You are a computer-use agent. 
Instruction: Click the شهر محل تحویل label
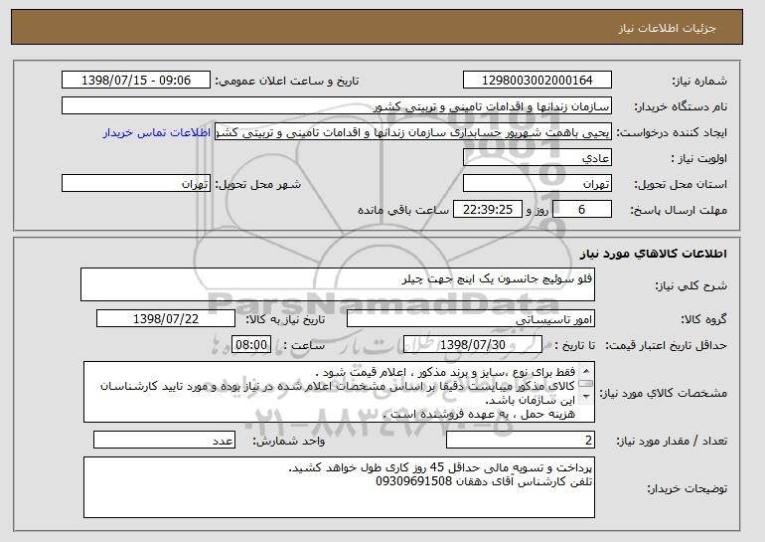click(x=258, y=185)
